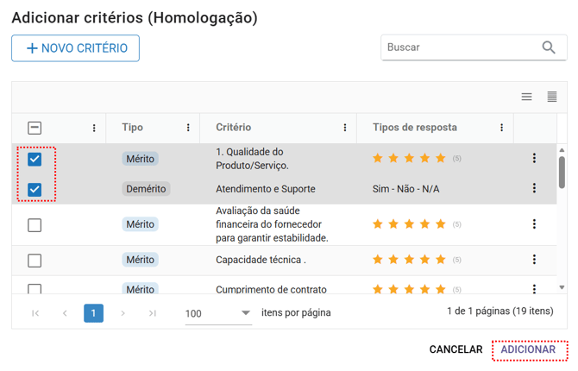Toggle the select-all header checkbox
Image resolution: width=578 pixels, height=371 pixels.
[35, 128]
